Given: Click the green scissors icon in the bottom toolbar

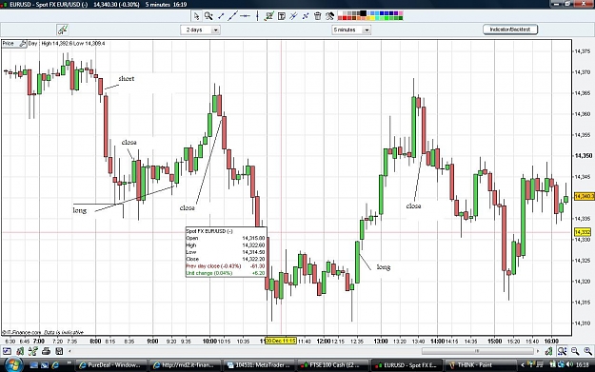Looking at the screenshot, I should click(33, 351).
